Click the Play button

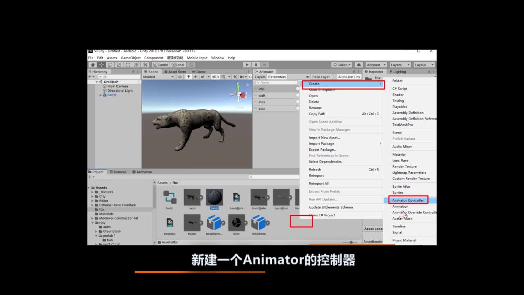(247, 65)
